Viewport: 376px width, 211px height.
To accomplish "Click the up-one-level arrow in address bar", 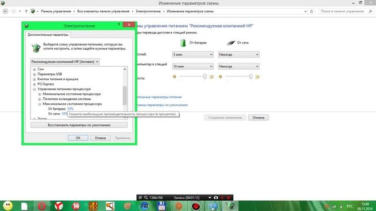I will click(x=26, y=11).
